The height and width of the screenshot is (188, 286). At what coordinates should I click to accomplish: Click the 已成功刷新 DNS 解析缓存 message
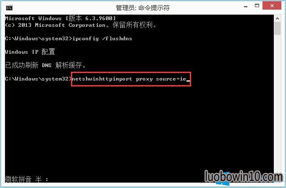point(45,65)
